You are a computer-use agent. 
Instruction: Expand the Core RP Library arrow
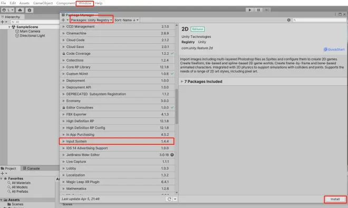[x=63, y=67]
